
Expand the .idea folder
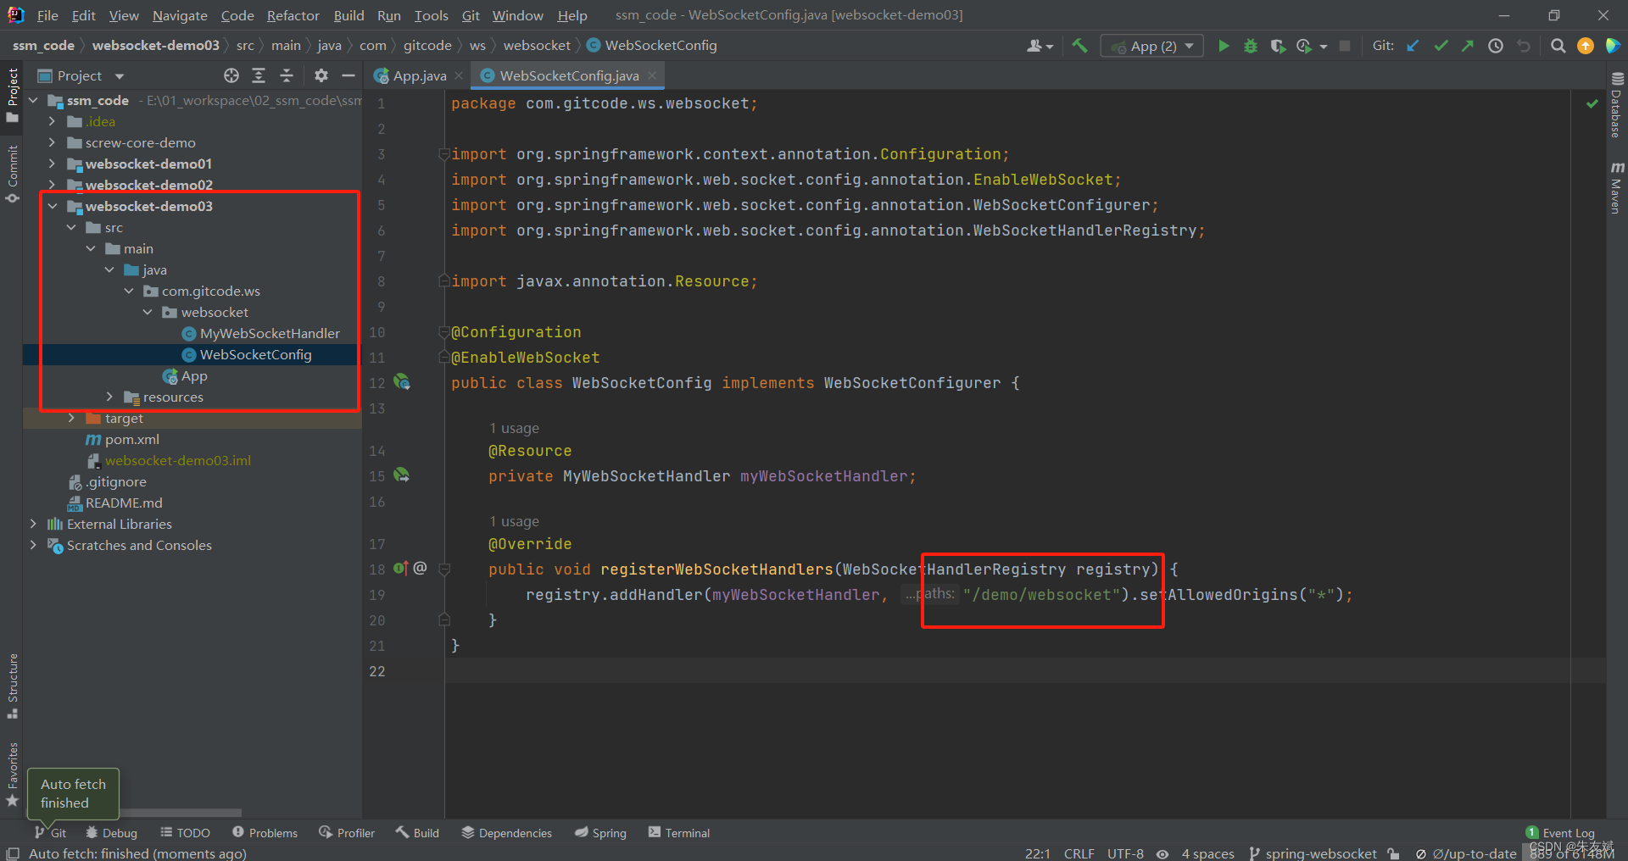coord(53,121)
